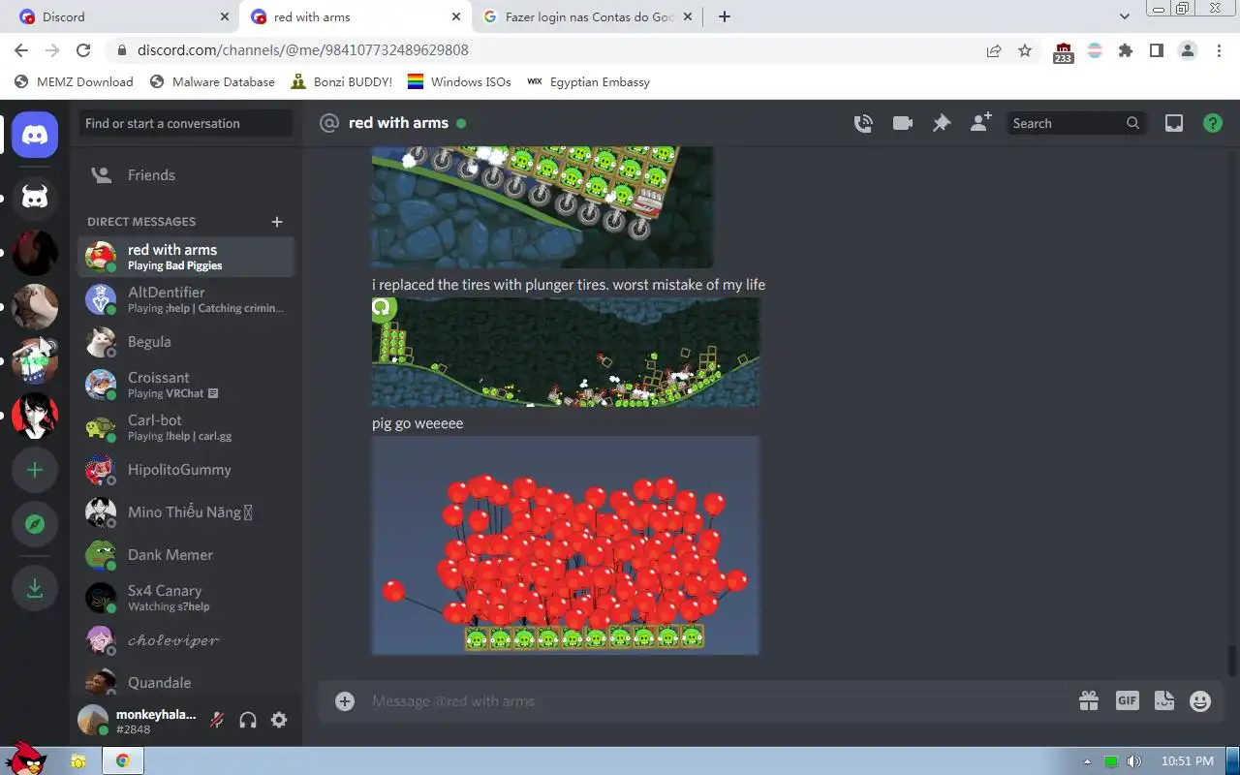Explore public servers compass icon
This screenshot has width=1240, height=775.
(35, 524)
